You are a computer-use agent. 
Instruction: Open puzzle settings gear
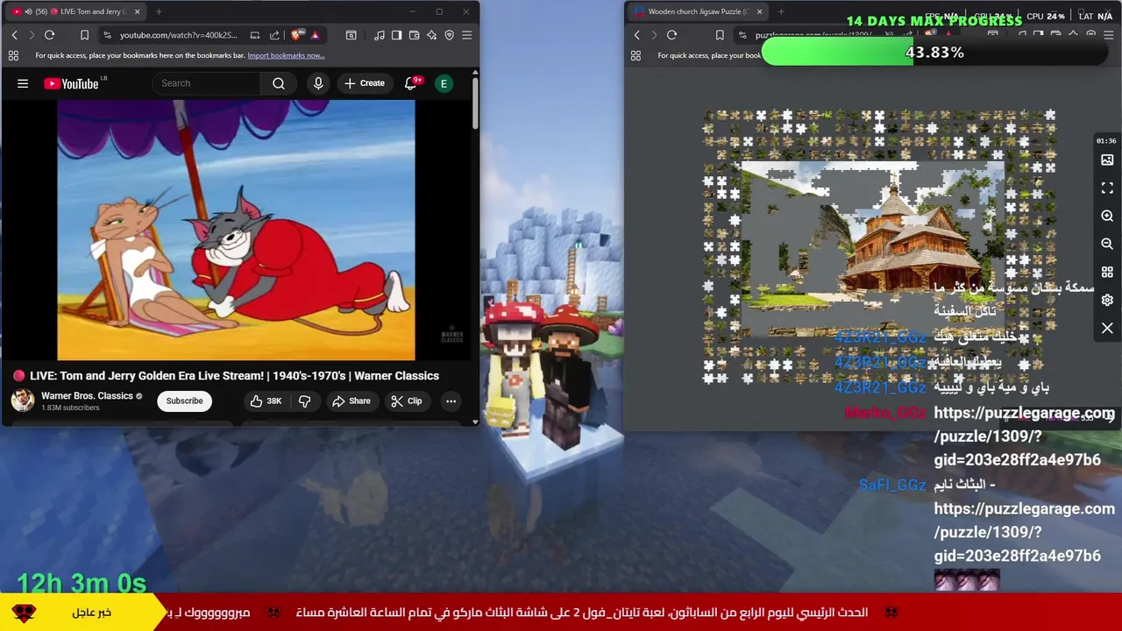point(1107,300)
